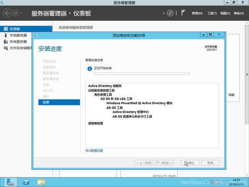Click the 服务器选择 wizard step
The image size is (249, 187).
click(51, 73)
